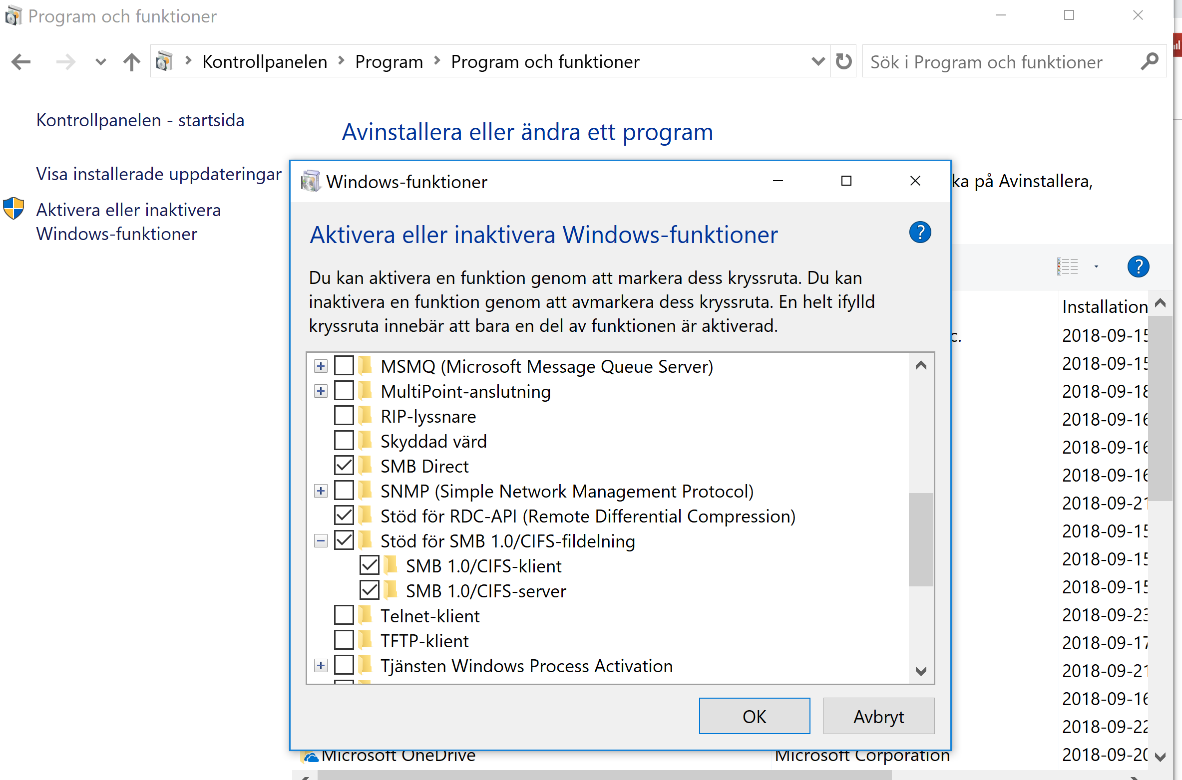Collapse Stöd för SMB 1.0/CIFS-fildelning node

pos(321,541)
